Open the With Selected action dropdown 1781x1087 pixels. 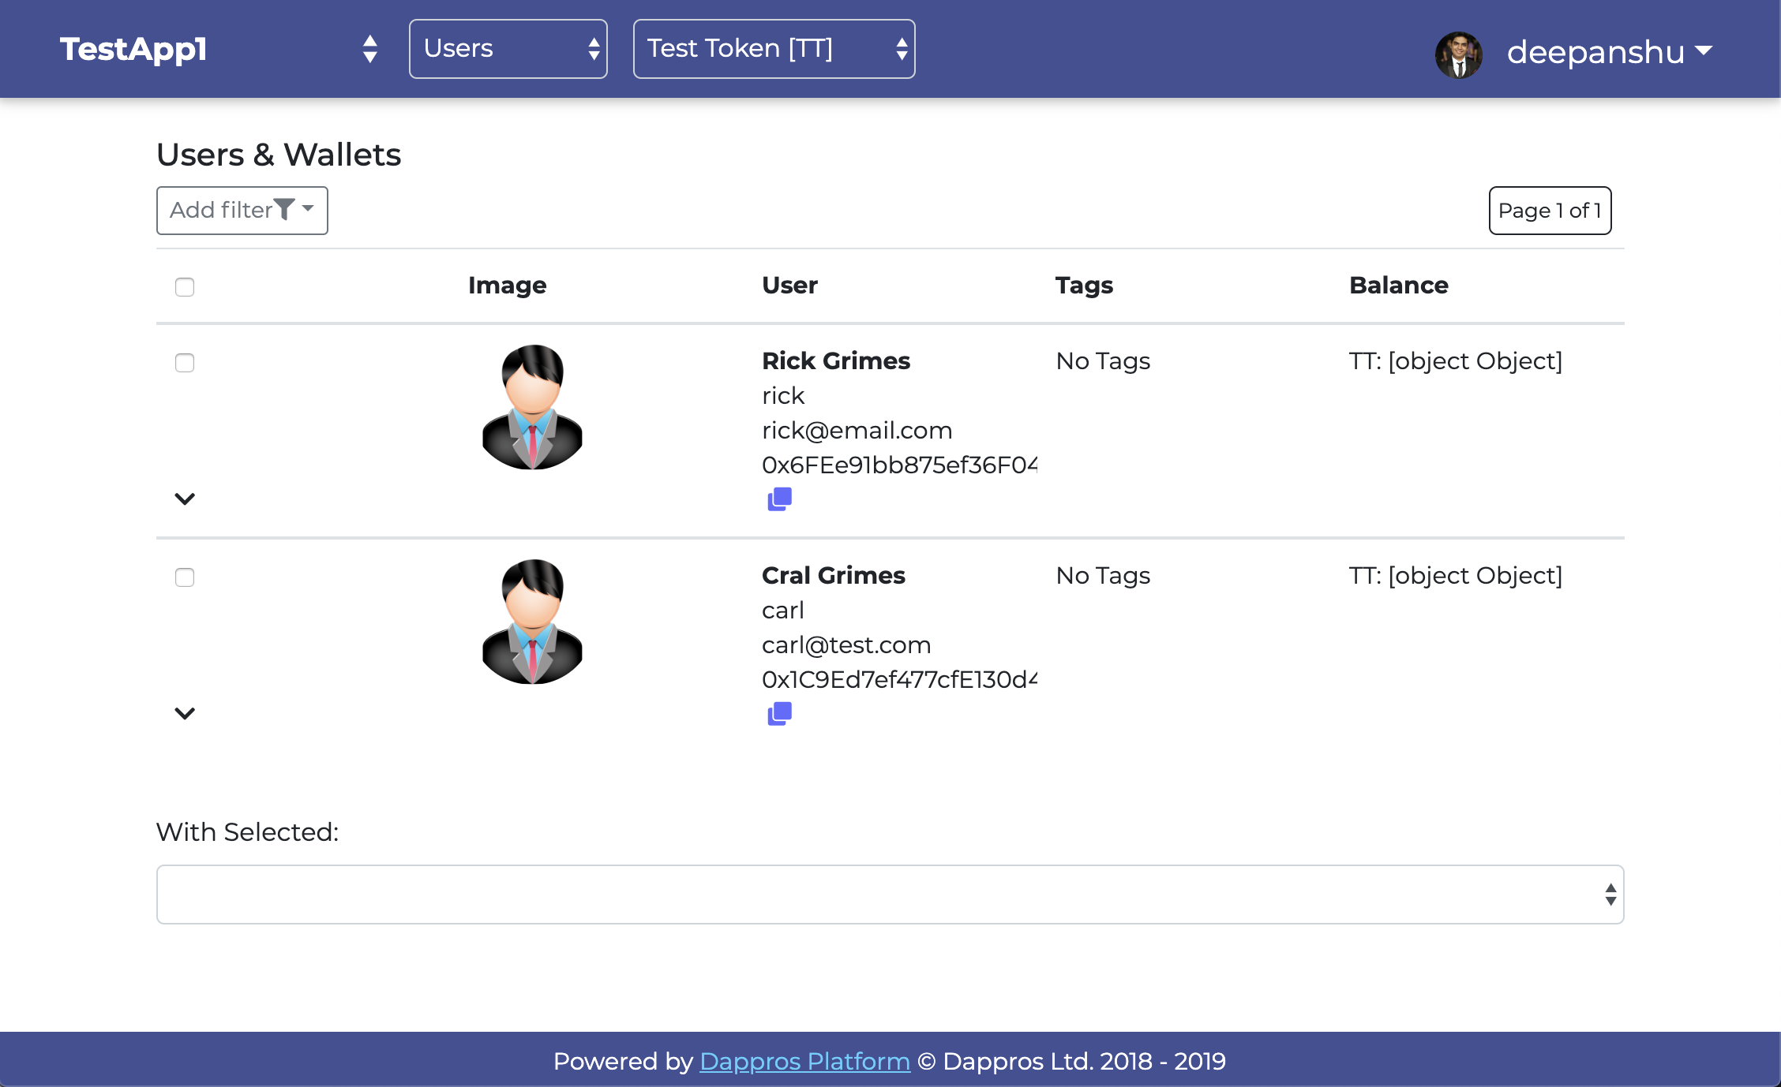click(x=890, y=895)
